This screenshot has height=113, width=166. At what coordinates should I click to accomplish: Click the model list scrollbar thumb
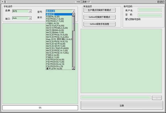(74, 23)
